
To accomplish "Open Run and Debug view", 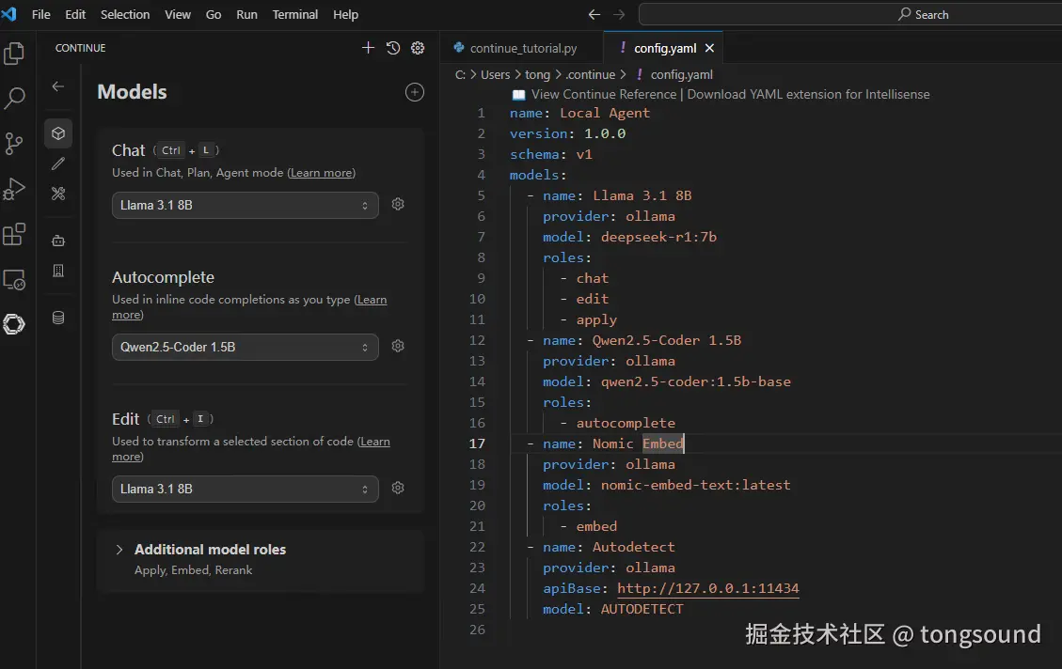I will (14, 189).
